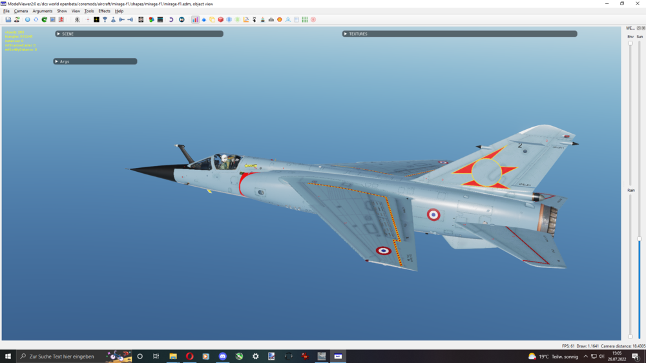Show hidden system tray icons
Viewport: 646px width, 363px height.
[x=585, y=357]
